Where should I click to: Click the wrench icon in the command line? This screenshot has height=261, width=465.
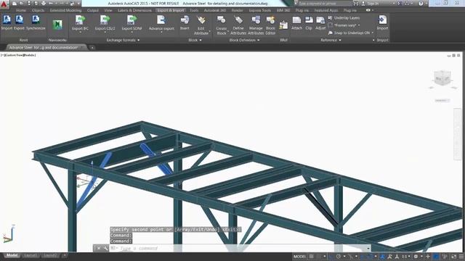[105, 248]
